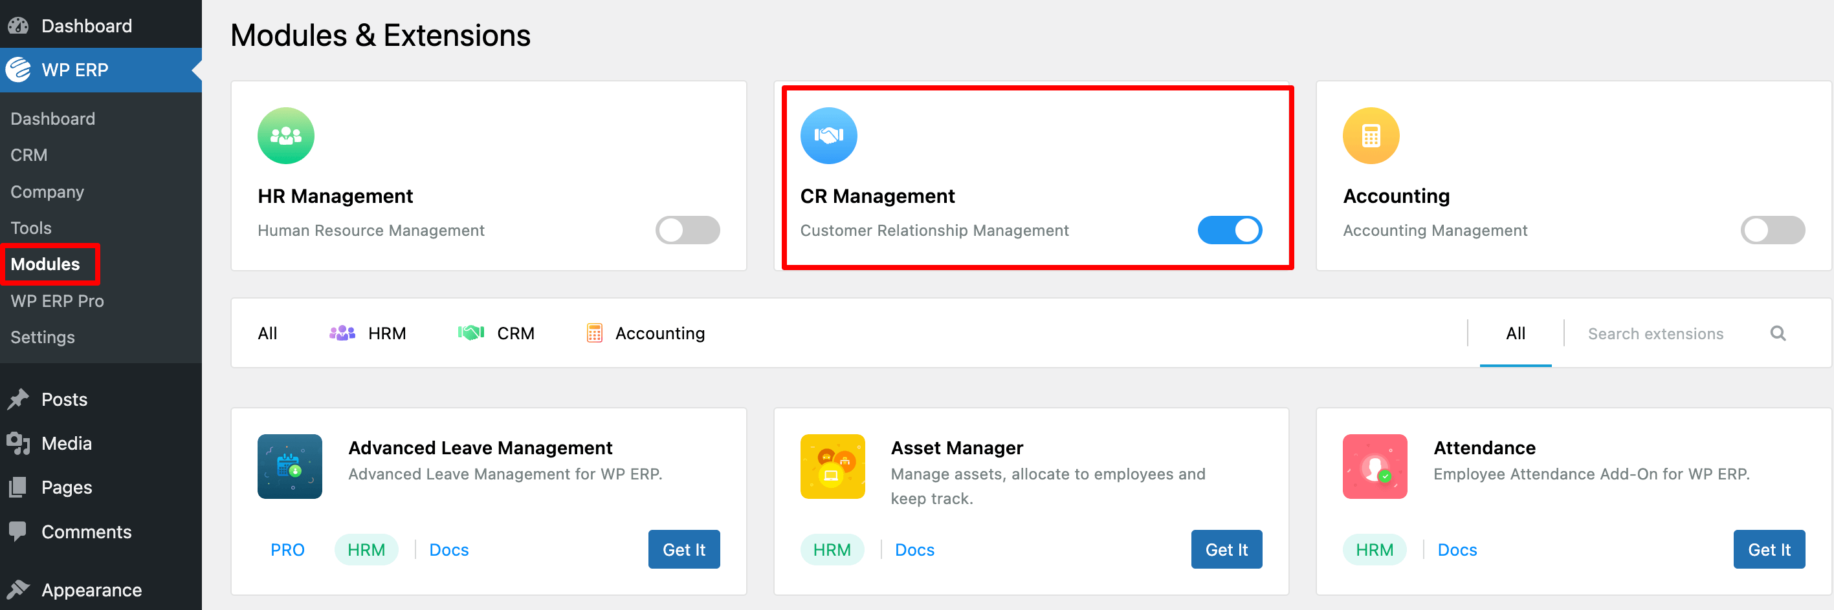The width and height of the screenshot is (1834, 610).
Task: Go to CRM submenu item
Action: [29, 155]
